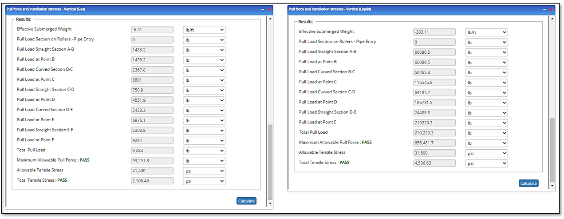Viewport: 564px width, 219px height.
Task: Open lb/ft unit dropdown in Liquid window
Action: (x=486, y=32)
